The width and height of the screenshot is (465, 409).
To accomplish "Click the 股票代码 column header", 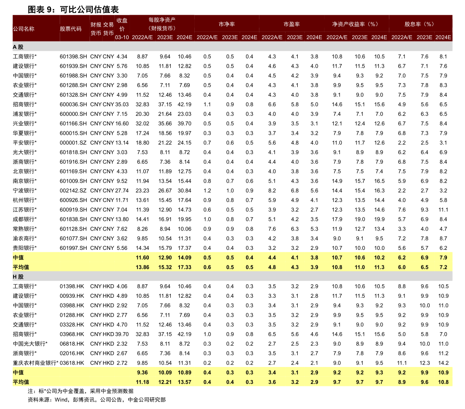I will (x=70, y=29).
